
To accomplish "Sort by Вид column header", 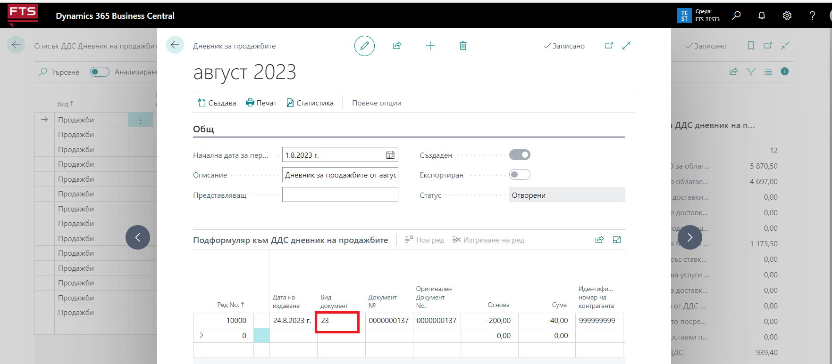I will (x=66, y=104).
